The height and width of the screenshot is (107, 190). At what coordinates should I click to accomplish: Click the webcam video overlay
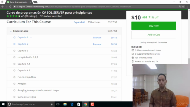pyautogui.click(x=161, y=85)
